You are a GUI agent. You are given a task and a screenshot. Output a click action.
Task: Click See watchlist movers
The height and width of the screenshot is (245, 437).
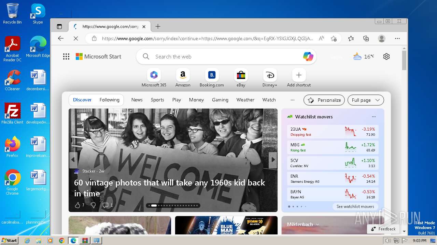(355, 207)
